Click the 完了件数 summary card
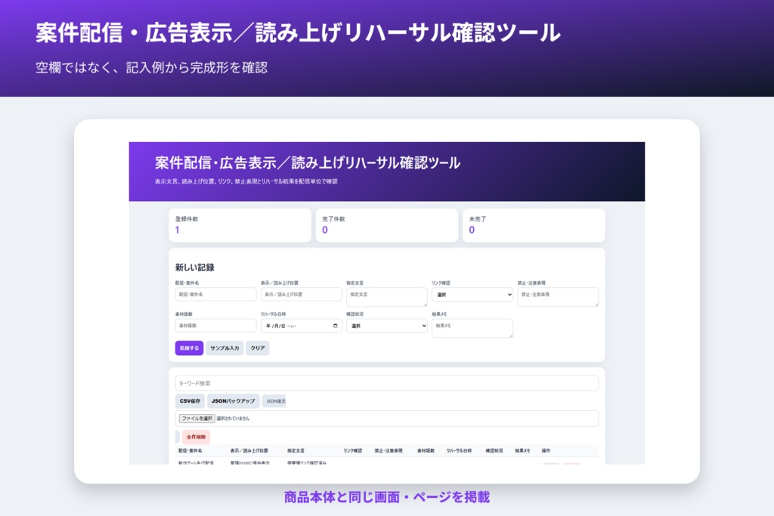This screenshot has width=774, height=516. point(387,225)
